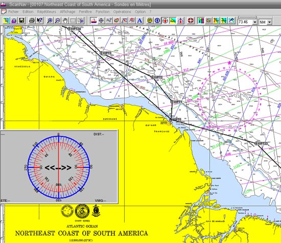Click the DIST readout in compass panel
281x243 pixels.
[x=99, y=134]
